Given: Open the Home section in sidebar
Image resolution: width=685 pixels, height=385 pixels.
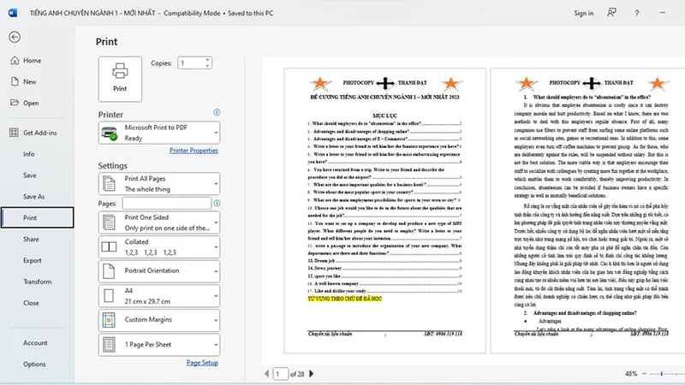Looking at the screenshot, I should (x=32, y=60).
